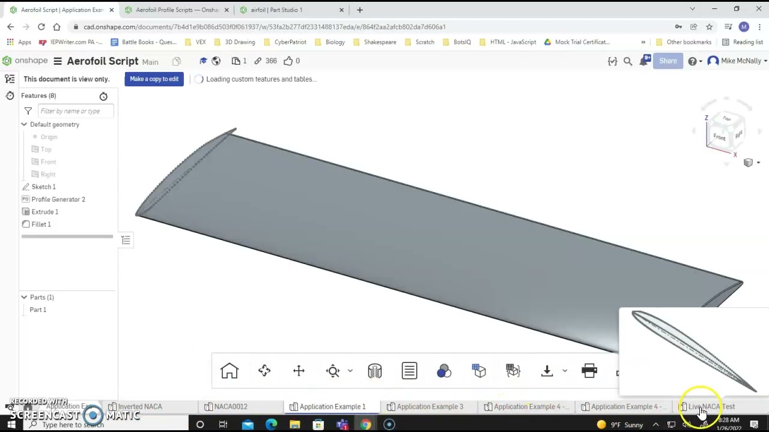Viewport: 769px width, 432px height.
Task: Click the feature filter funnel icon
Action: tap(28, 111)
